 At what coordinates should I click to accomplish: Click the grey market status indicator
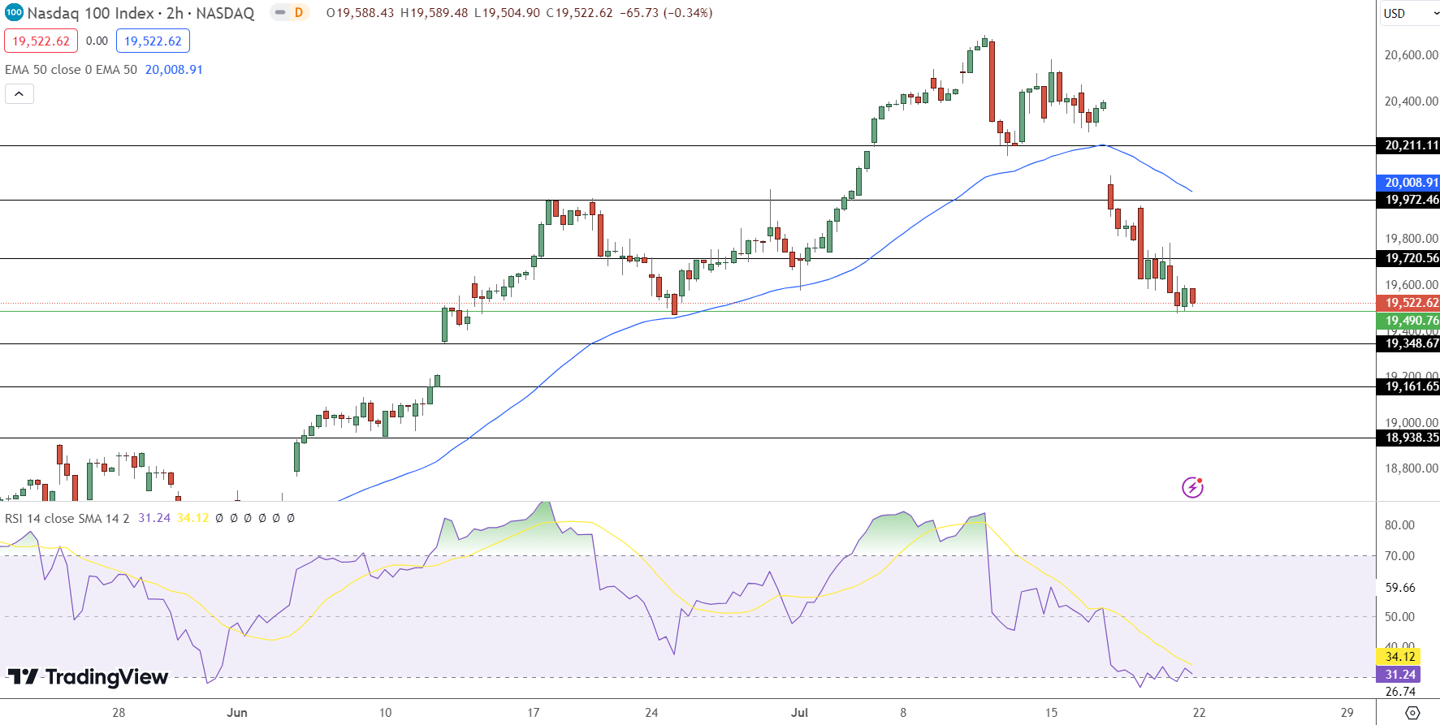click(280, 13)
